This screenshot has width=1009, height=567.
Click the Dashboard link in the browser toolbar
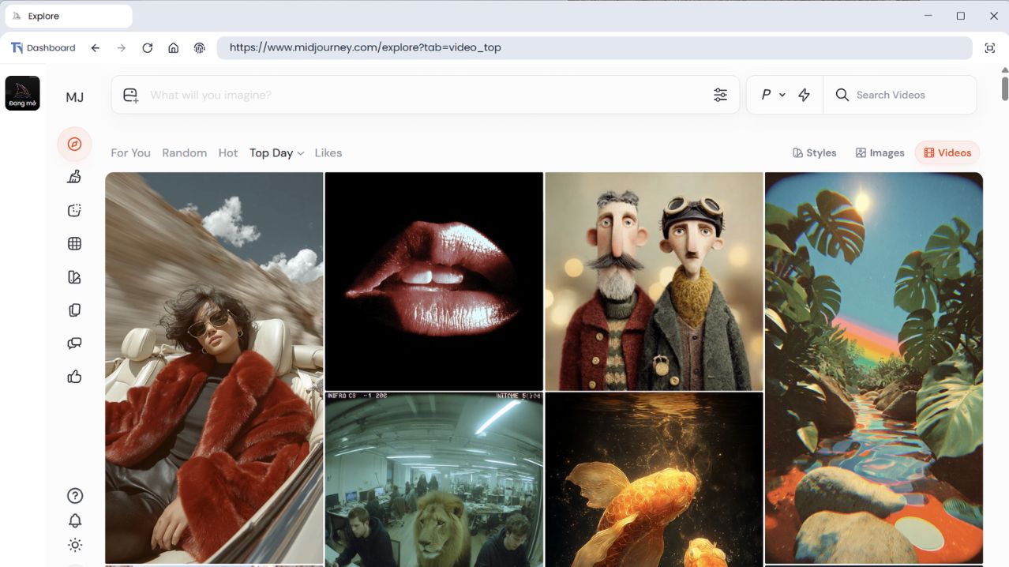[43, 48]
